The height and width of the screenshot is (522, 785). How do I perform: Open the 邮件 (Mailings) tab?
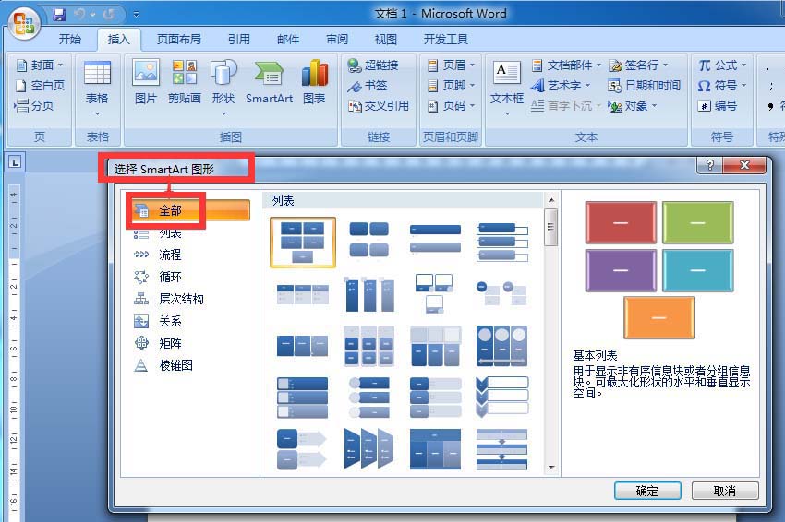[288, 39]
